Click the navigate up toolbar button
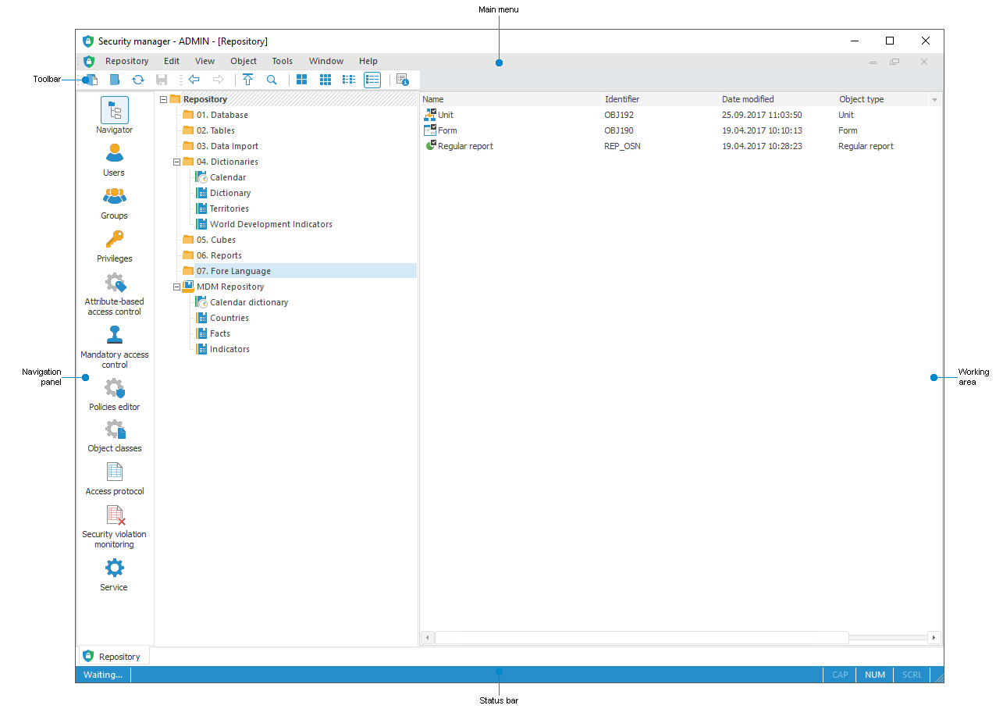 (x=247, y=79)
